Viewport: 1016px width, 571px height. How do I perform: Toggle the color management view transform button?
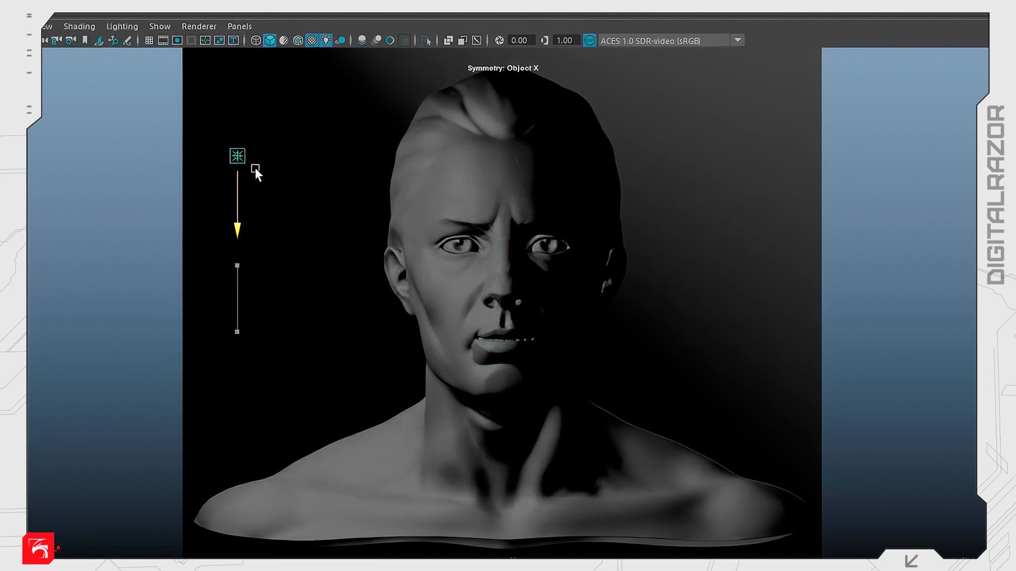(x=589, y=40)
